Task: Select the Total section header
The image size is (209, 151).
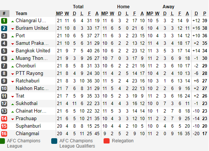Action: 78,7
